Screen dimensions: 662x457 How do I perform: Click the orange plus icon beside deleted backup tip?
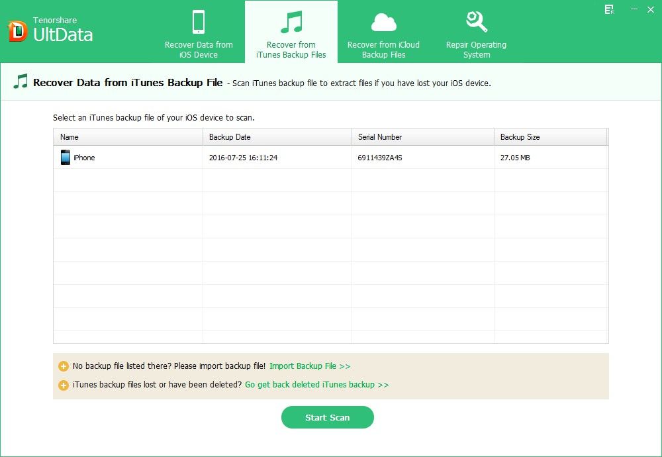click(64, 384)
